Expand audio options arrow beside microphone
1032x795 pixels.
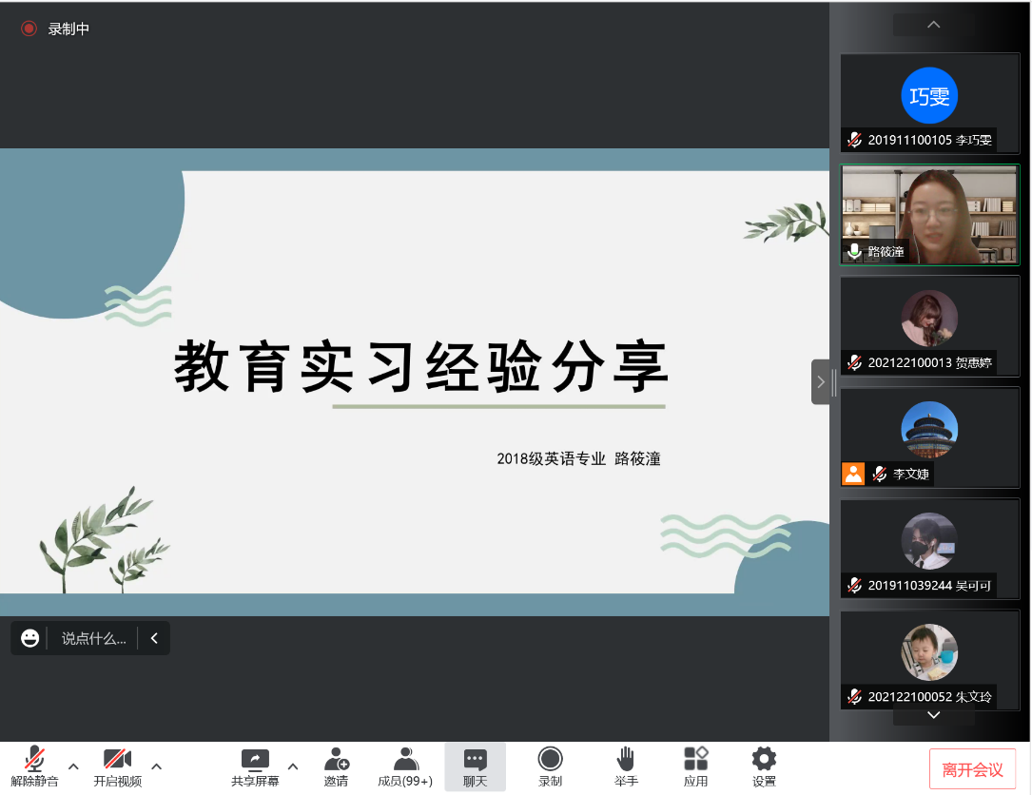point(73,766)
